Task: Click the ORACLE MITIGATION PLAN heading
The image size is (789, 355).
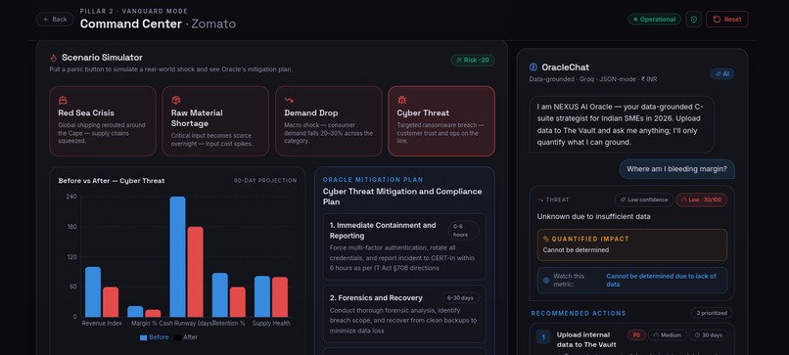Action: click(x=373, y=180)
